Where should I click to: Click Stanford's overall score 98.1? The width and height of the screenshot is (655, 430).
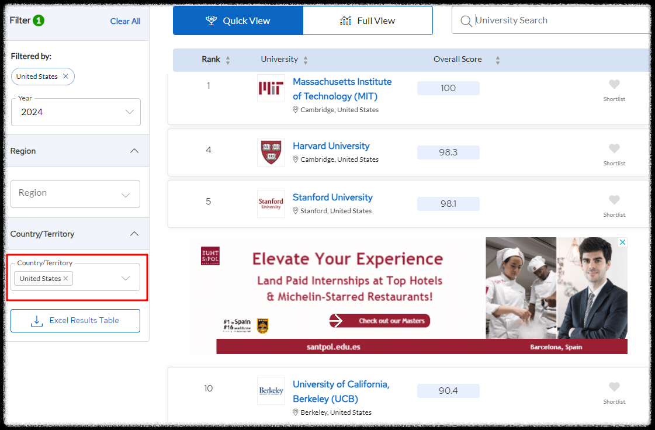pyautogui.click(x=448, y=204)
